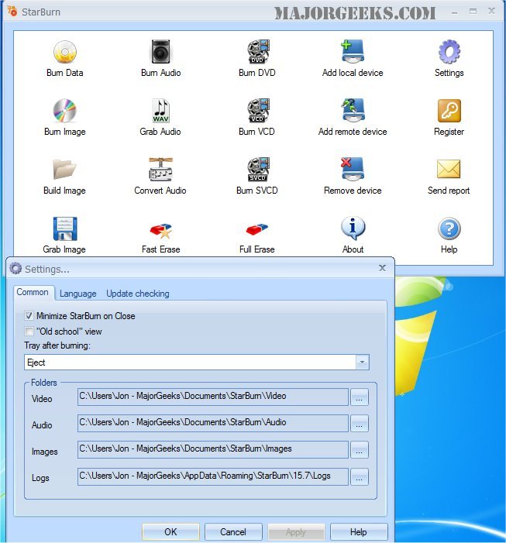Click the Images folder path field
This screenshot has height=543, width=506.
click(x=213, y=449)
